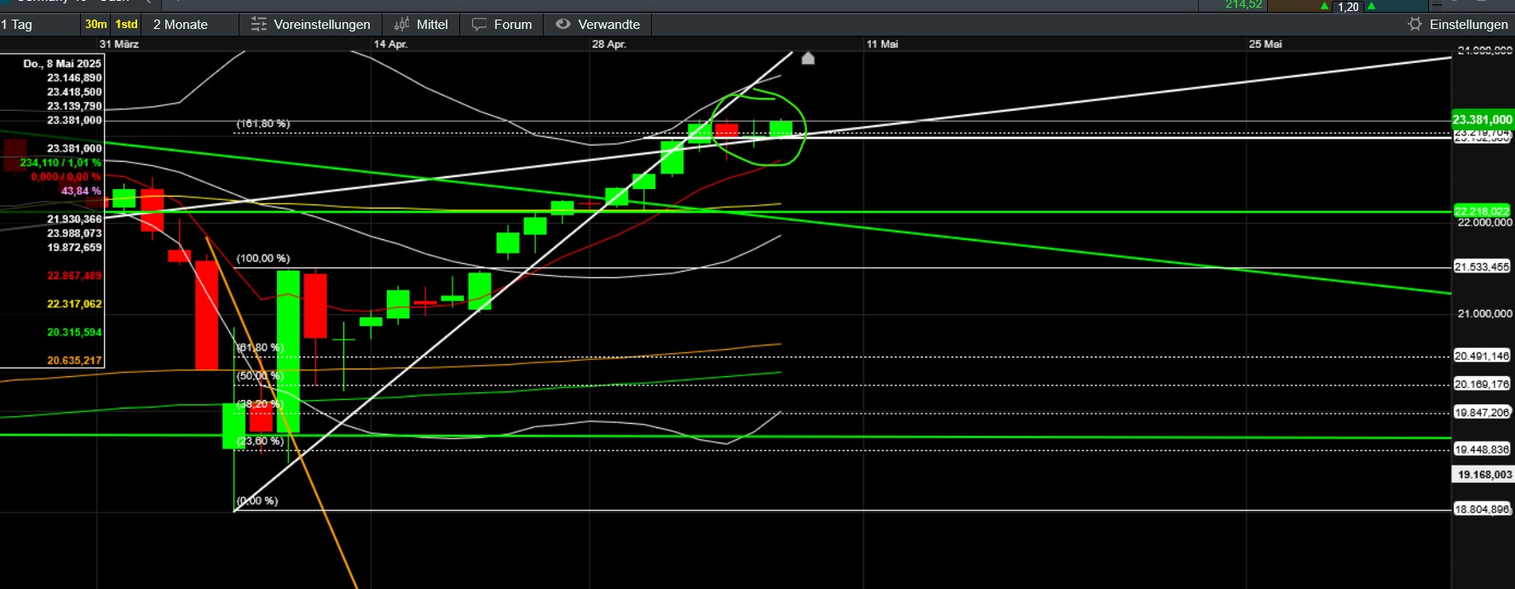Click the (61,80 %) Fibonacci label

pyautogui.click(x=260, y=348)
